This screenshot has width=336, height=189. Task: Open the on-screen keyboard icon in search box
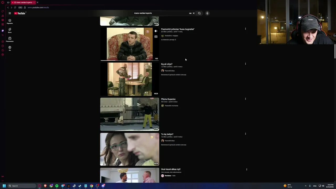point(190,13)
